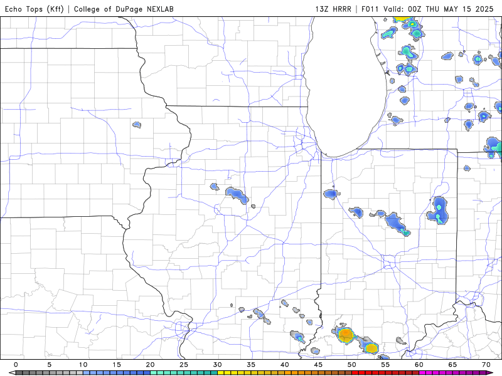Select the '40' label on color scale

pyautogui.click(x=285, y=365)
